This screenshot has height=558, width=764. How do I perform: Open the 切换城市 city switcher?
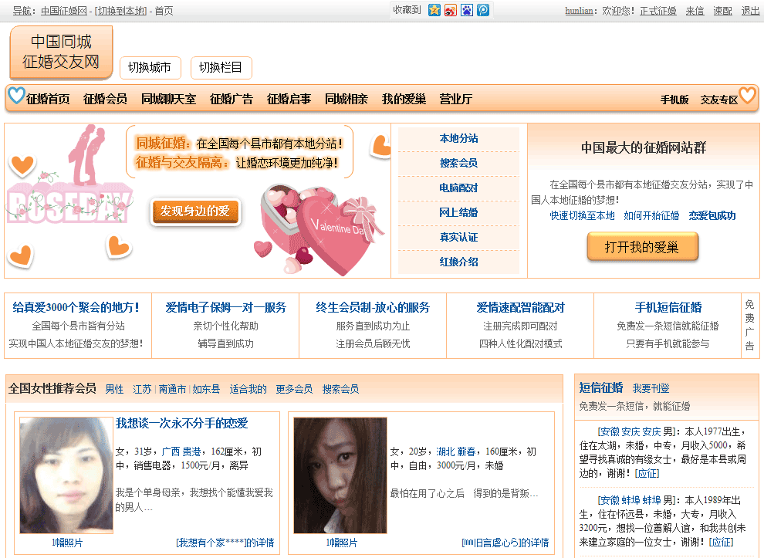(150, 67)
